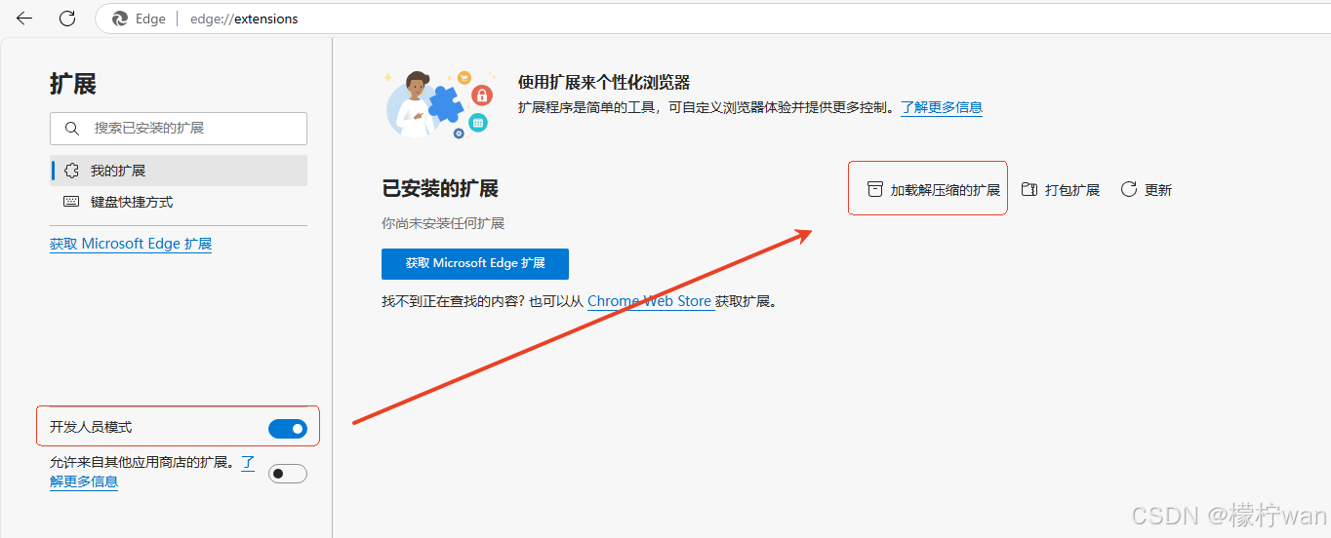
Task: Open 了解更多信息 link under other stores option
Action: [x=84, y=480]
